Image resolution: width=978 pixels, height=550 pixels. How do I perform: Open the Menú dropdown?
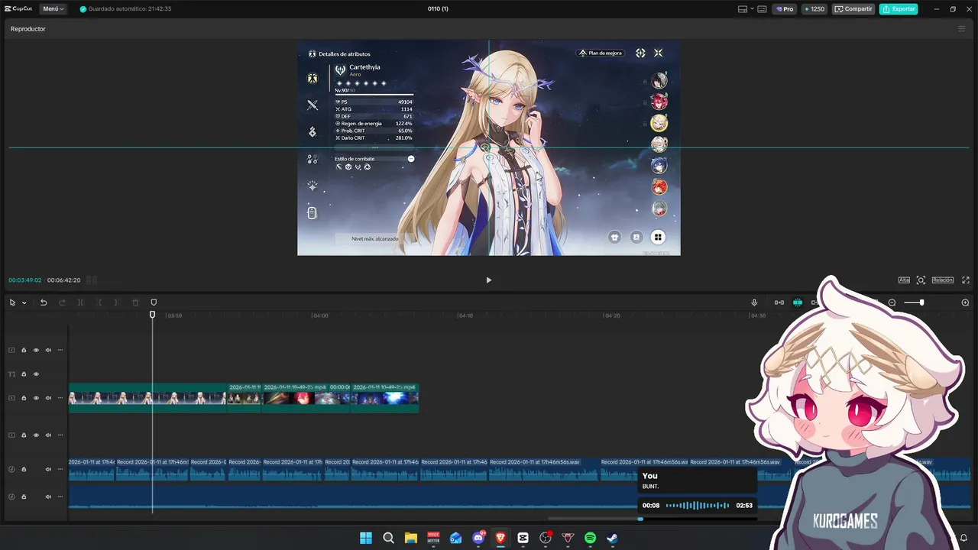(53, 9)
